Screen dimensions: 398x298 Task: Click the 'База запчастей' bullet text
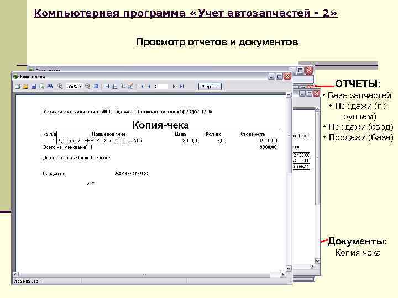[359, 95]
